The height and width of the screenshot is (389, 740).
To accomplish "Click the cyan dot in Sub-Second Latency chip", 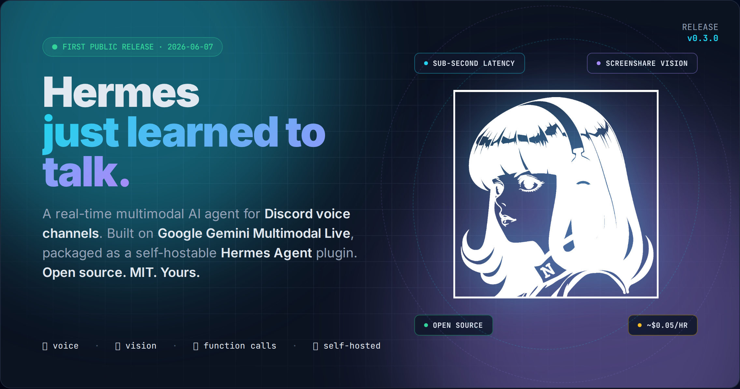I will pyautogui.click(x=426, y=63).
